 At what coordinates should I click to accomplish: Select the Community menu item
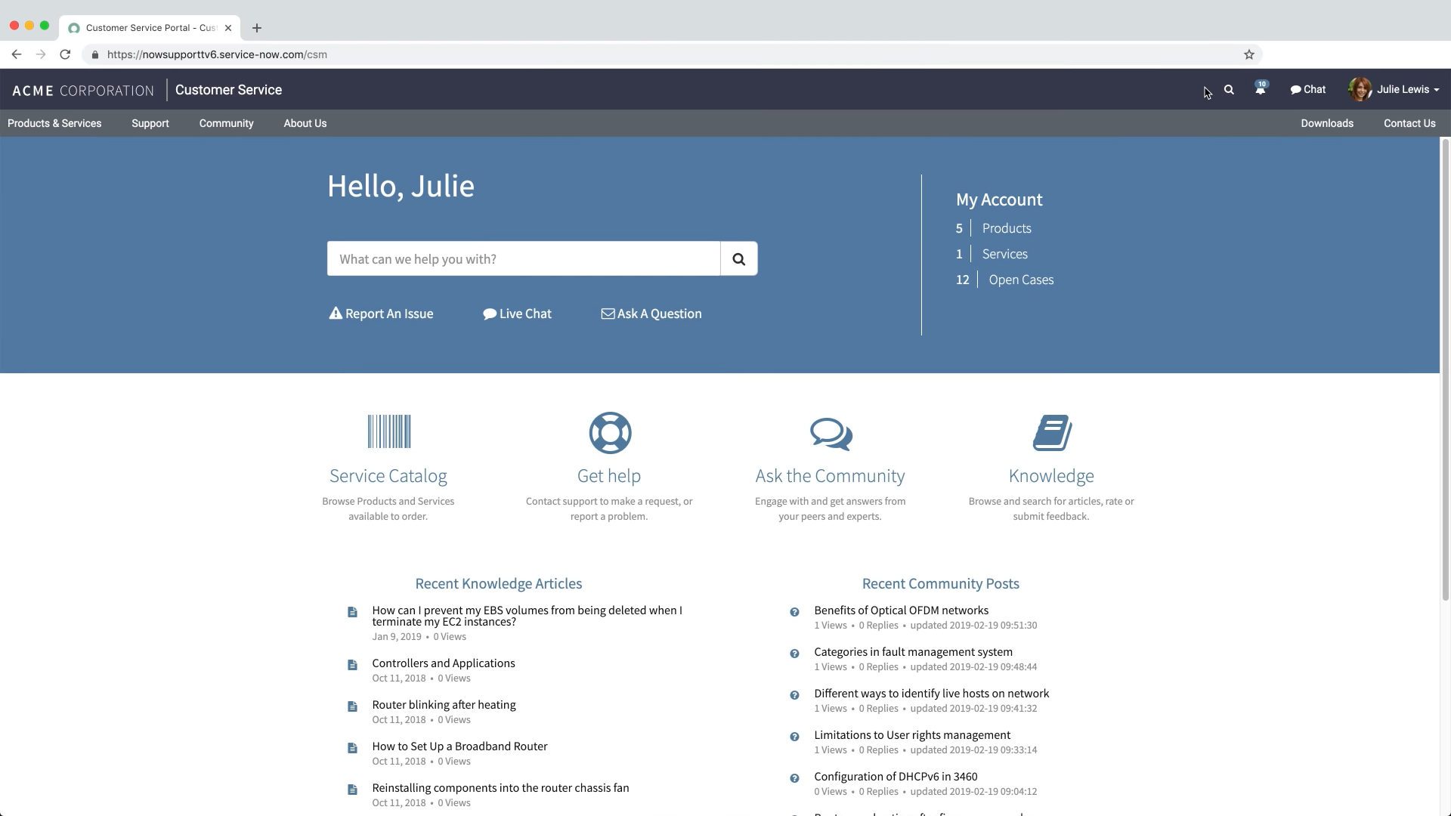click(226, 123)
